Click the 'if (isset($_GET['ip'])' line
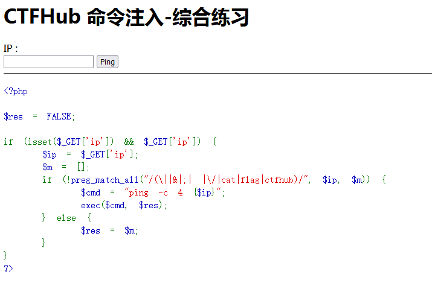This screenshot has width=432, height=283. pyautogui.click(x=110, y=142)
